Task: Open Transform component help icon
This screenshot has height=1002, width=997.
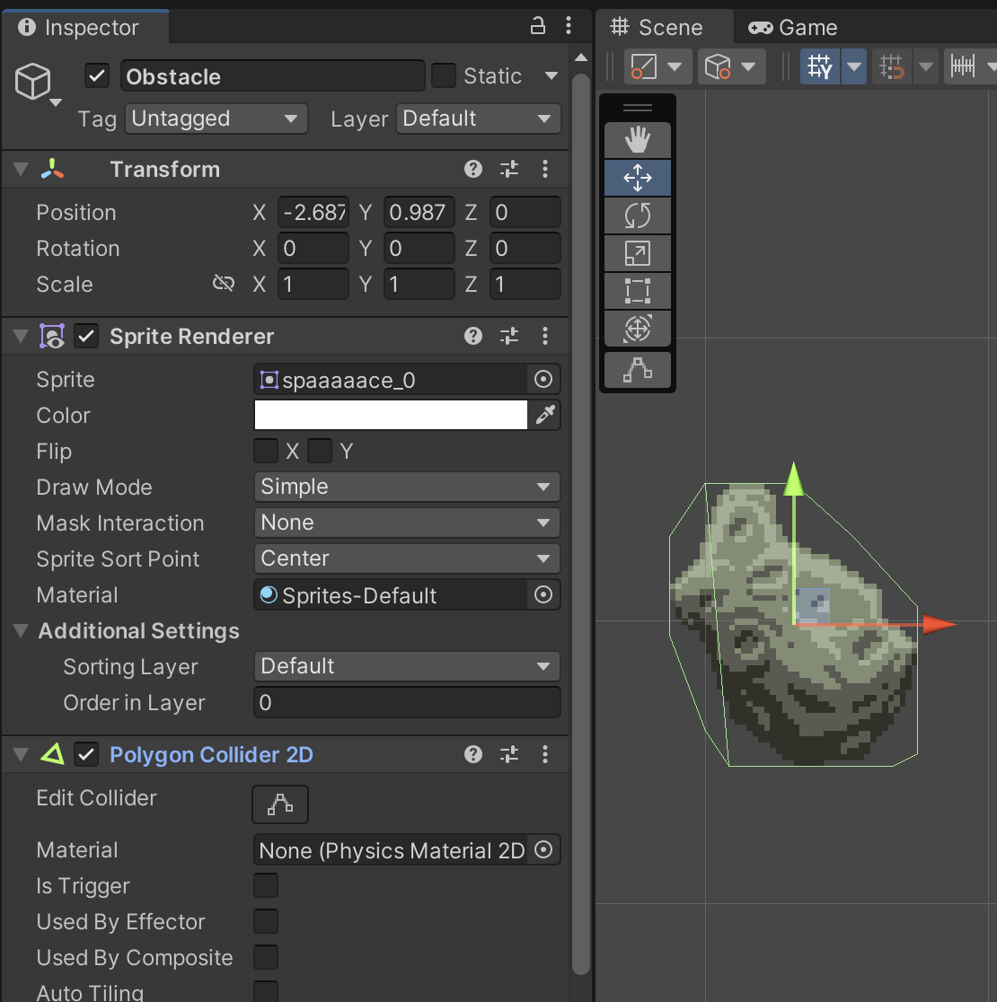Action: (473, 169)
